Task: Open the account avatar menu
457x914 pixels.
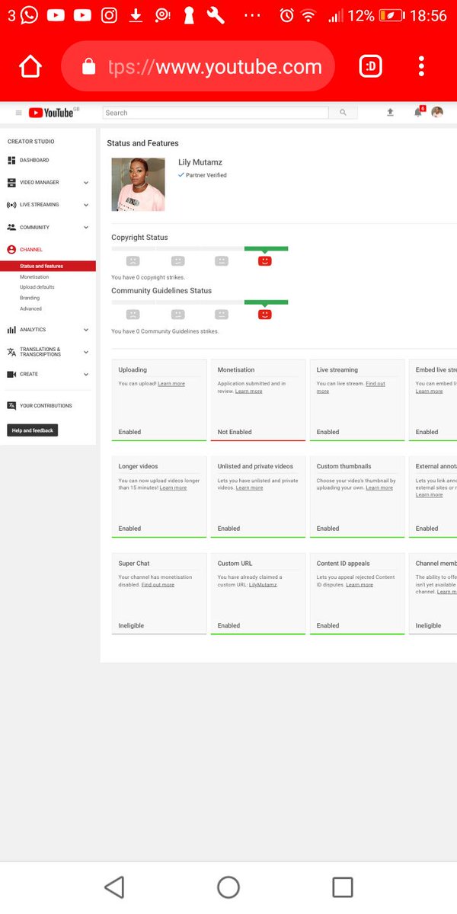Action: tap(437, 112)
